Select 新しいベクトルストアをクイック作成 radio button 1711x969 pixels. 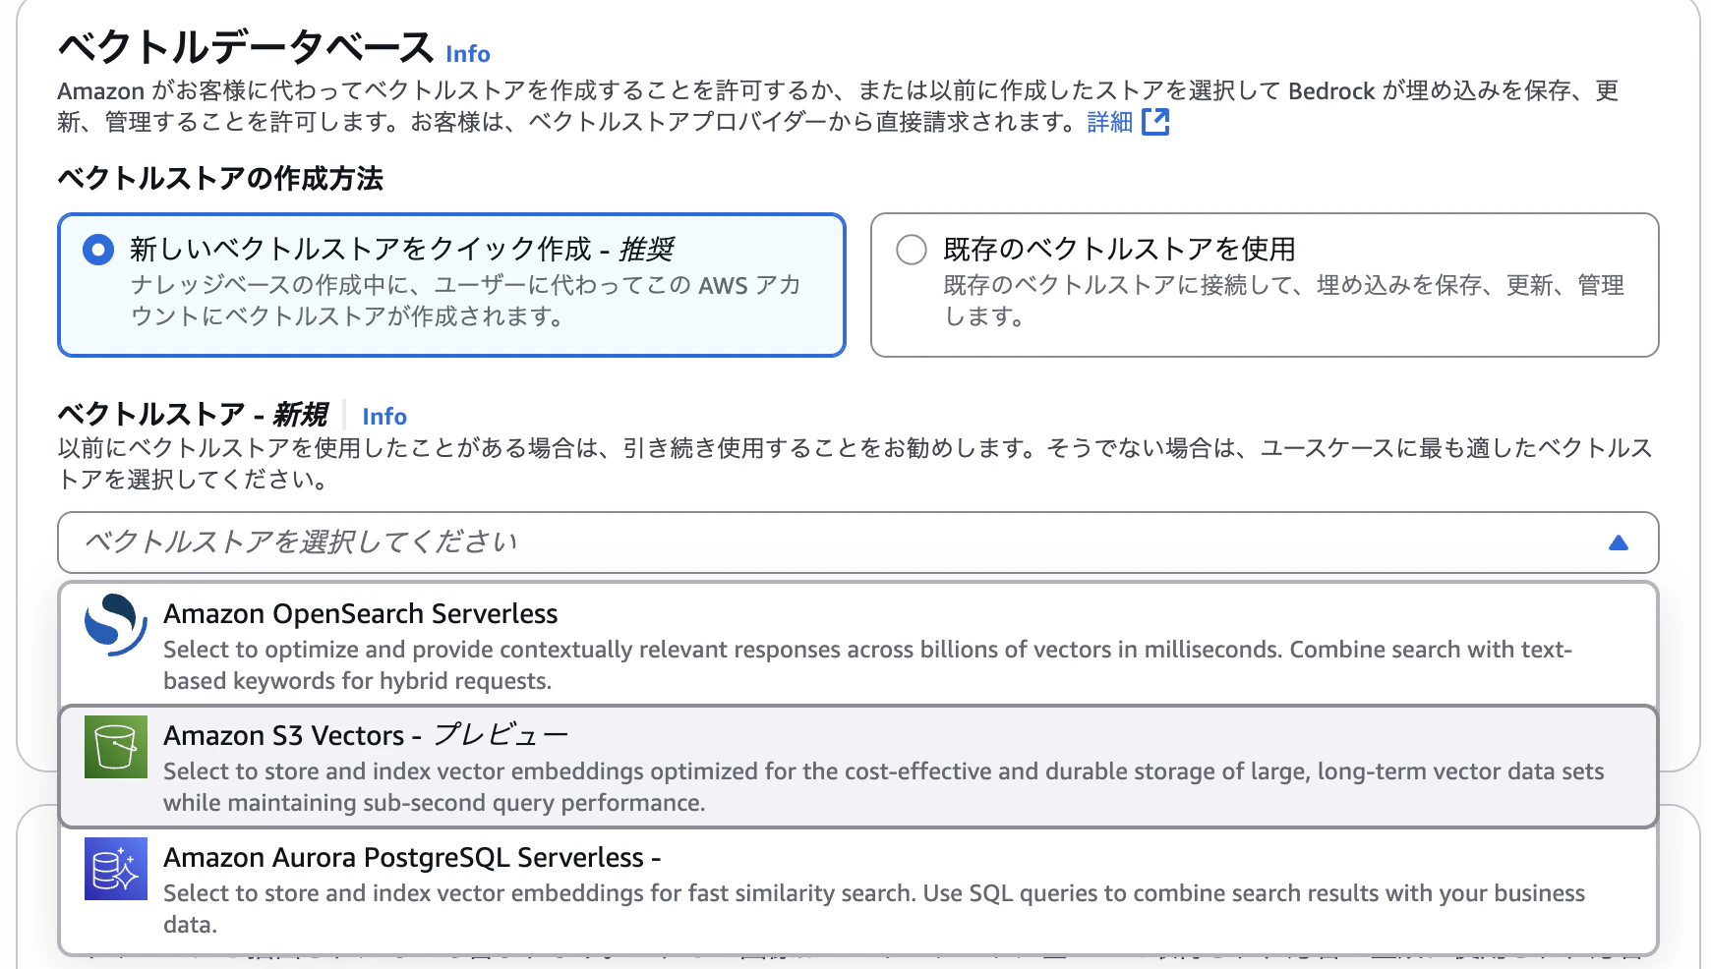(98, 250)
